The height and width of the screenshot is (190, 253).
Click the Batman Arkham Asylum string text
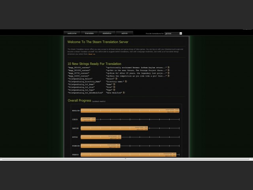coord(136,68)
